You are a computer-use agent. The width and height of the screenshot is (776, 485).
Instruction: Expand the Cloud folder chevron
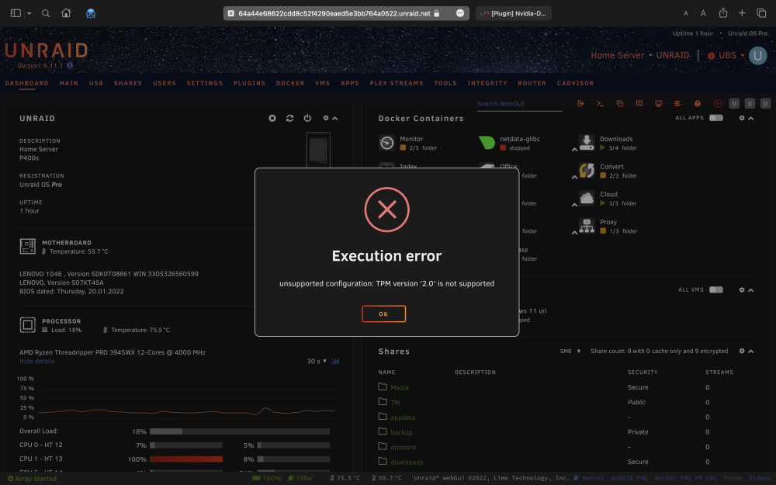pos(574,205)
